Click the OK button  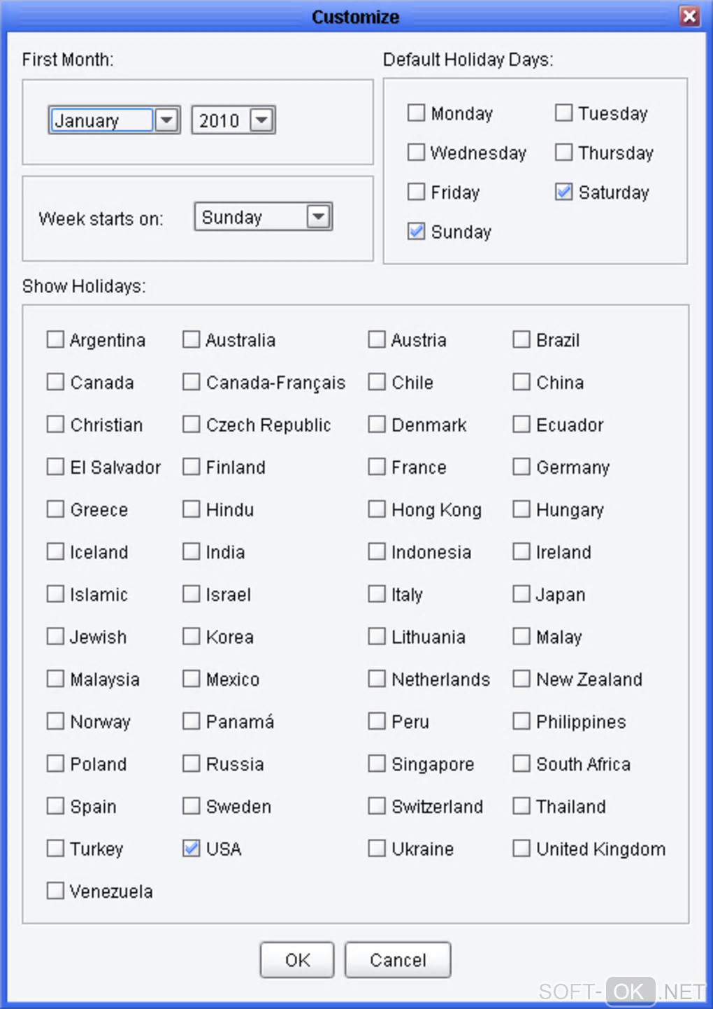pos(297,960)
